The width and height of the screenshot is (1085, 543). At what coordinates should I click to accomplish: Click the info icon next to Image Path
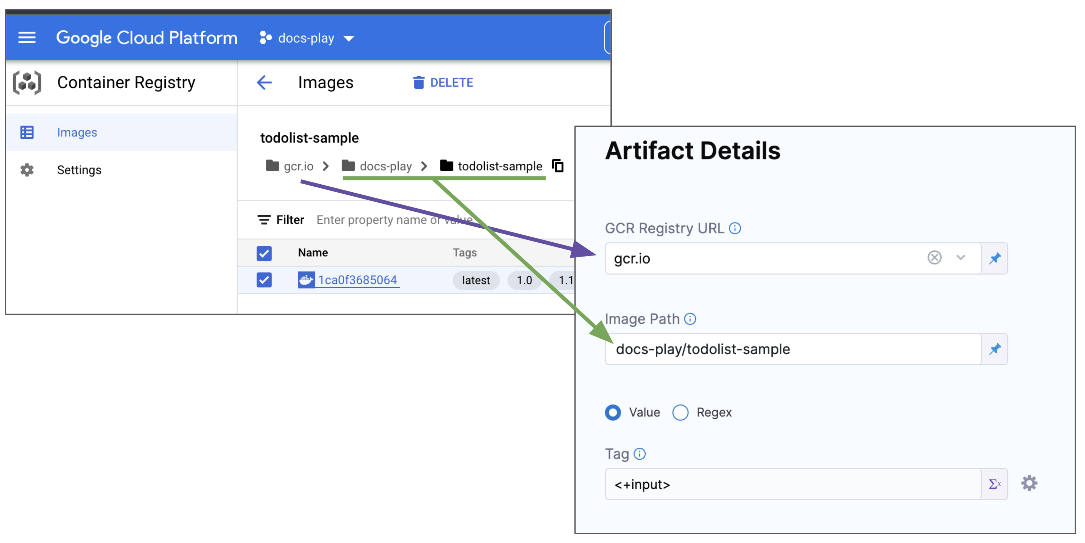(x=690, y=319)
